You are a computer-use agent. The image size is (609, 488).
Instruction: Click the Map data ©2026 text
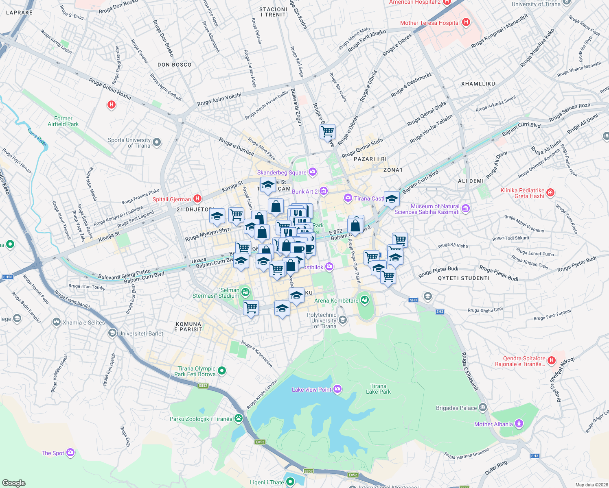tap(591, 485)
